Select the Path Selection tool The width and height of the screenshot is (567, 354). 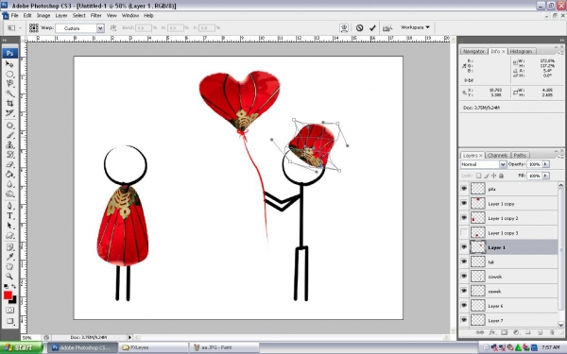click(9, 226)
